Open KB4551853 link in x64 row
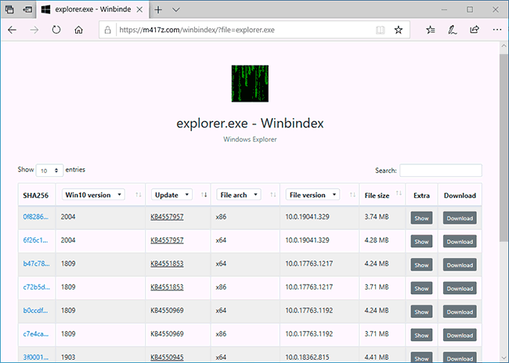This screenshot has width=509, height=363. pyautogui.click(x=167, y=264)
